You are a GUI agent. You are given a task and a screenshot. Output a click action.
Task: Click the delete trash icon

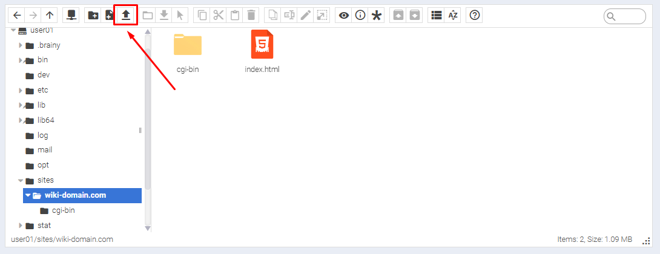pos(251,16)
